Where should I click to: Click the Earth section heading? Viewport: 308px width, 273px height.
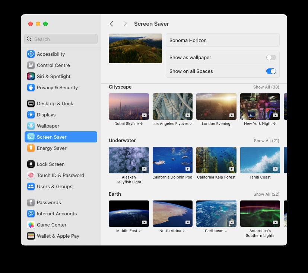pyautogui.click(x=115, y=194)
